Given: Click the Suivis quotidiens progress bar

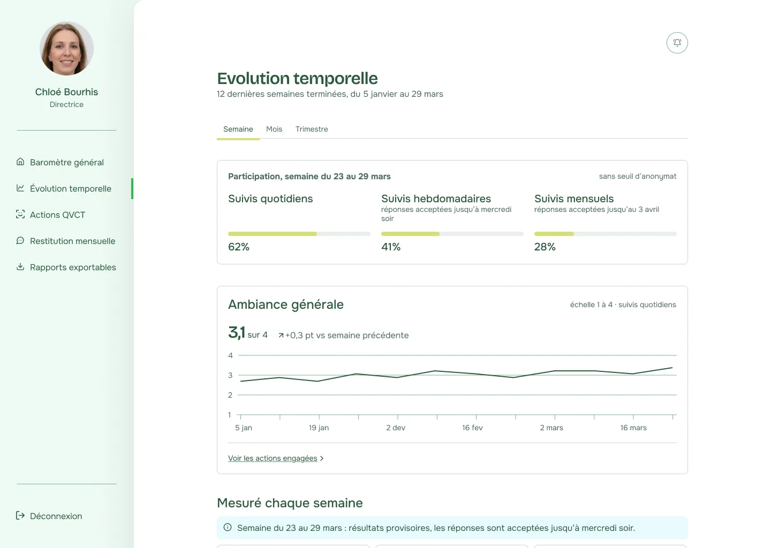Looking at the screenshot, I should pos(299,234).
